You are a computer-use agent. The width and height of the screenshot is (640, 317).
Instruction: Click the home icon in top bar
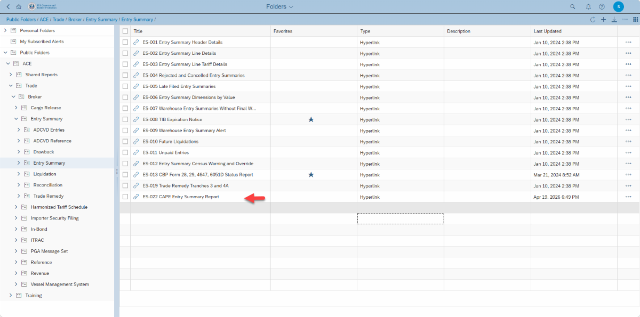click(19, 7)
